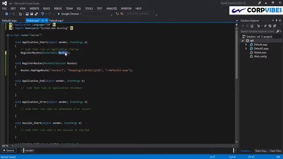Viewport: 283px width, 159px height.
Task: Open the ANALYZE menu
Action: pyautogui.click(x=111, y=8)
